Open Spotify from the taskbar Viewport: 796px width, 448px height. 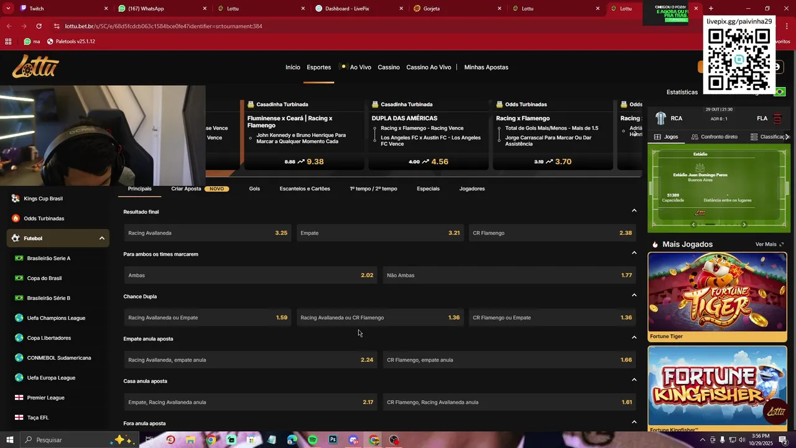(312, 440)
